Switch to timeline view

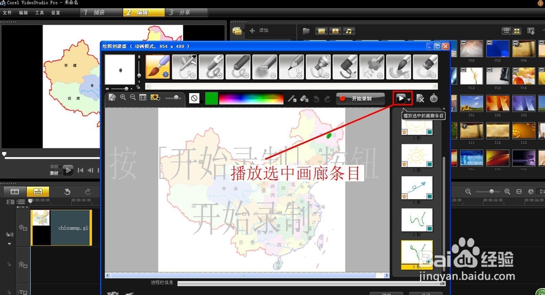[x=38, y=191]
